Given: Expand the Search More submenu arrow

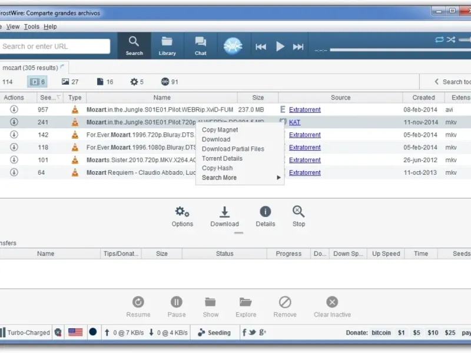Looking at the screenshot, I should [x=278, y=178].
